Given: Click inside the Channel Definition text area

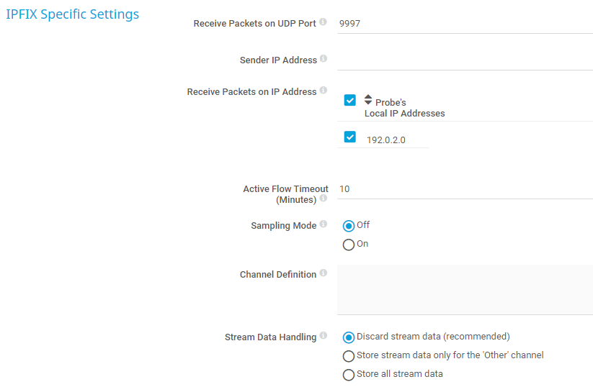Looking at the screenshot, I should (465, 289).
